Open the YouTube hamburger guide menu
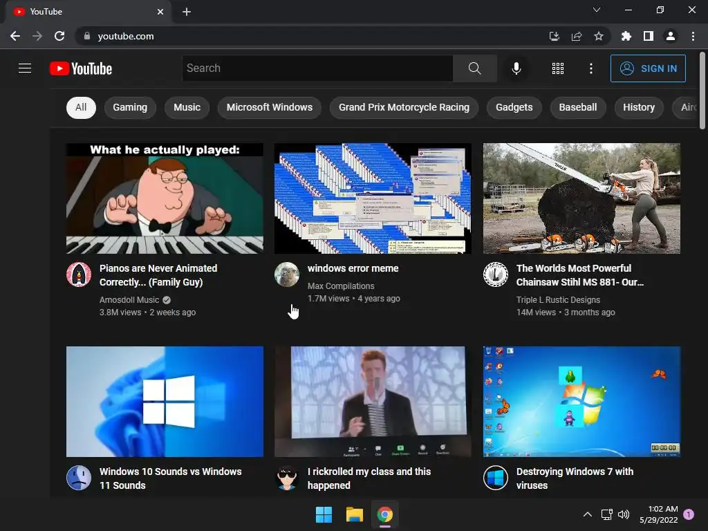This screenshot has height=531, width=708. point(25,68)
